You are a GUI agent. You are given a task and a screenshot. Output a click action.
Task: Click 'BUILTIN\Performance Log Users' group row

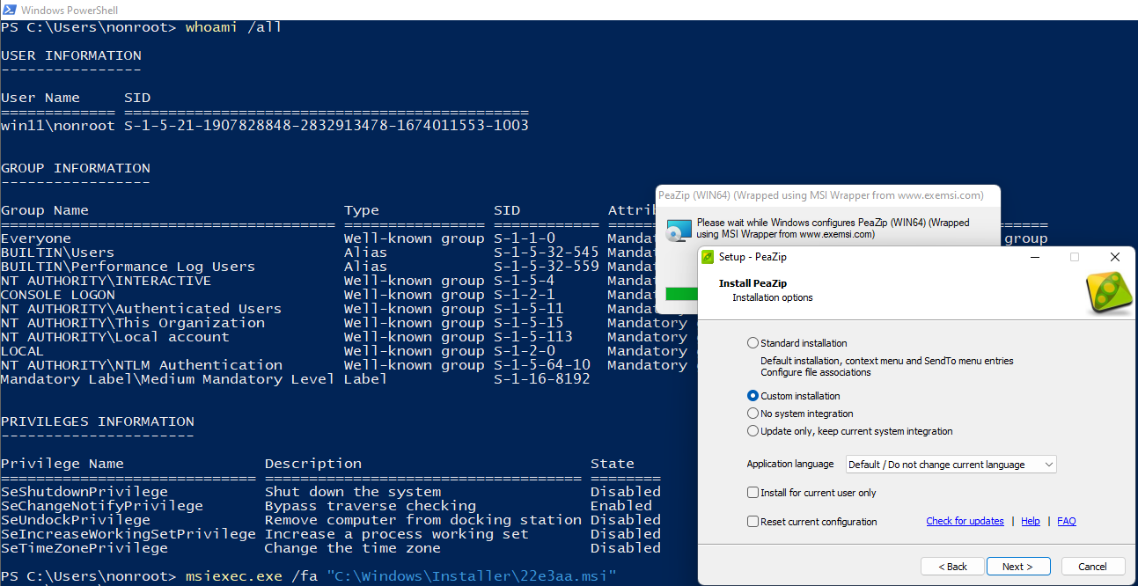[x=128, y=267]
